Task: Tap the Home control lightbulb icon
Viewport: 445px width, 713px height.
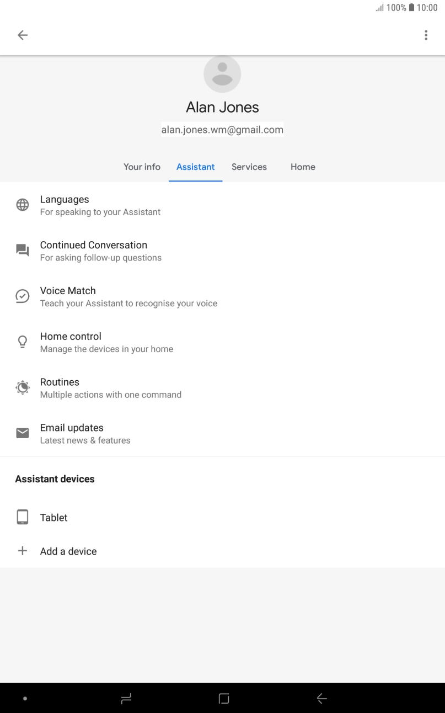Action: point(22,342)
